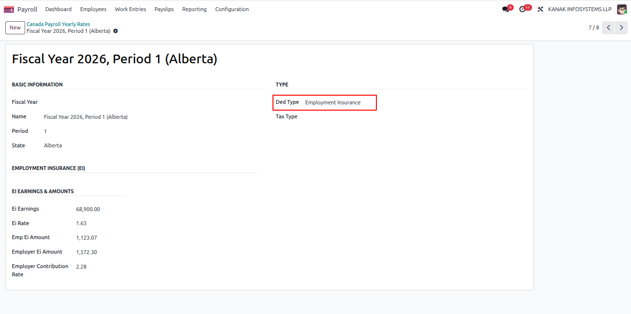Click the Name field value
This screenshot has width=631, height=314.
(x=86, y=117)
